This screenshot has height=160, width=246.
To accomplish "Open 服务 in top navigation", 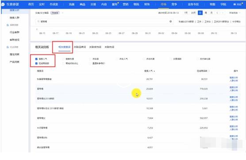I will pyautogui.click(x=115, y=4).
